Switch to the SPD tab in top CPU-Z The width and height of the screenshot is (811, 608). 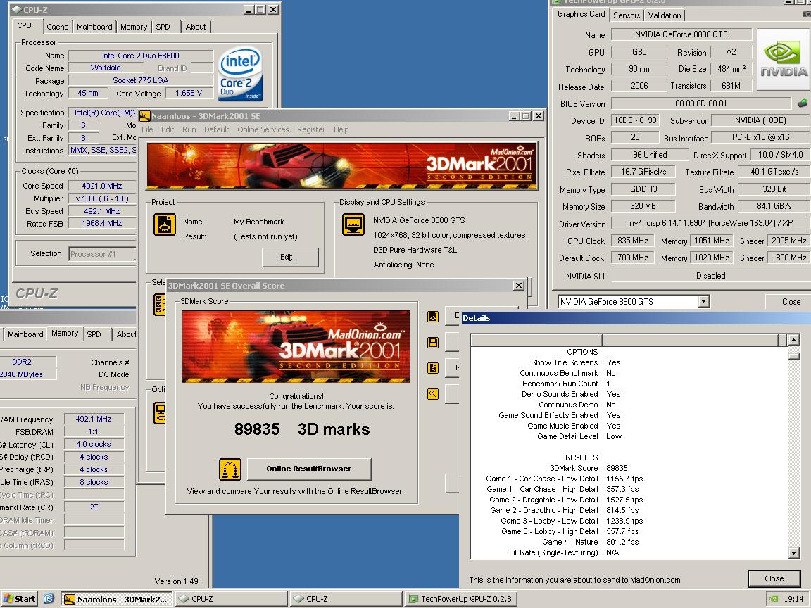point(163,27)
